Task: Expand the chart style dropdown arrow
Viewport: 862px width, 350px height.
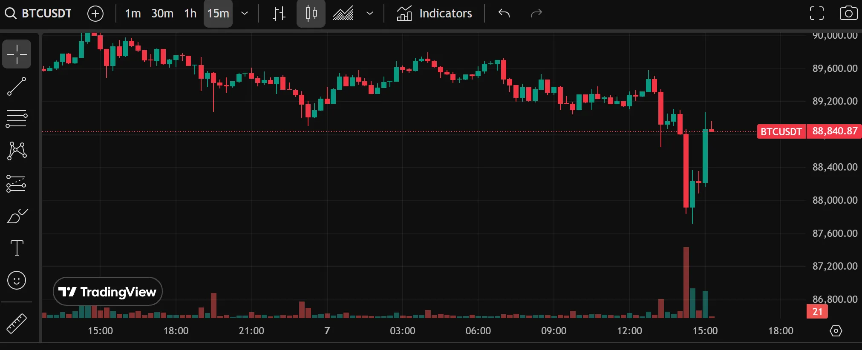Action: click(370, 14)
